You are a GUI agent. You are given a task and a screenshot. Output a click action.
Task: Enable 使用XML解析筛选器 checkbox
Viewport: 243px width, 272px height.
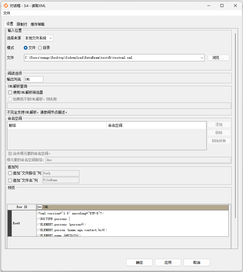pyautogui.click(x=10, y=93)
